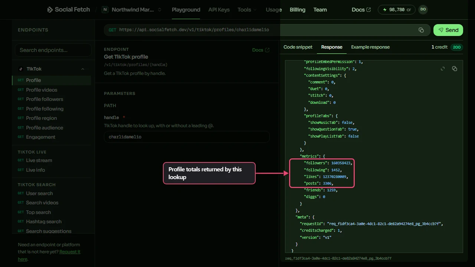This screenshot has height=267, width=475.
Task: Send the API request
Action: point(448,30)
